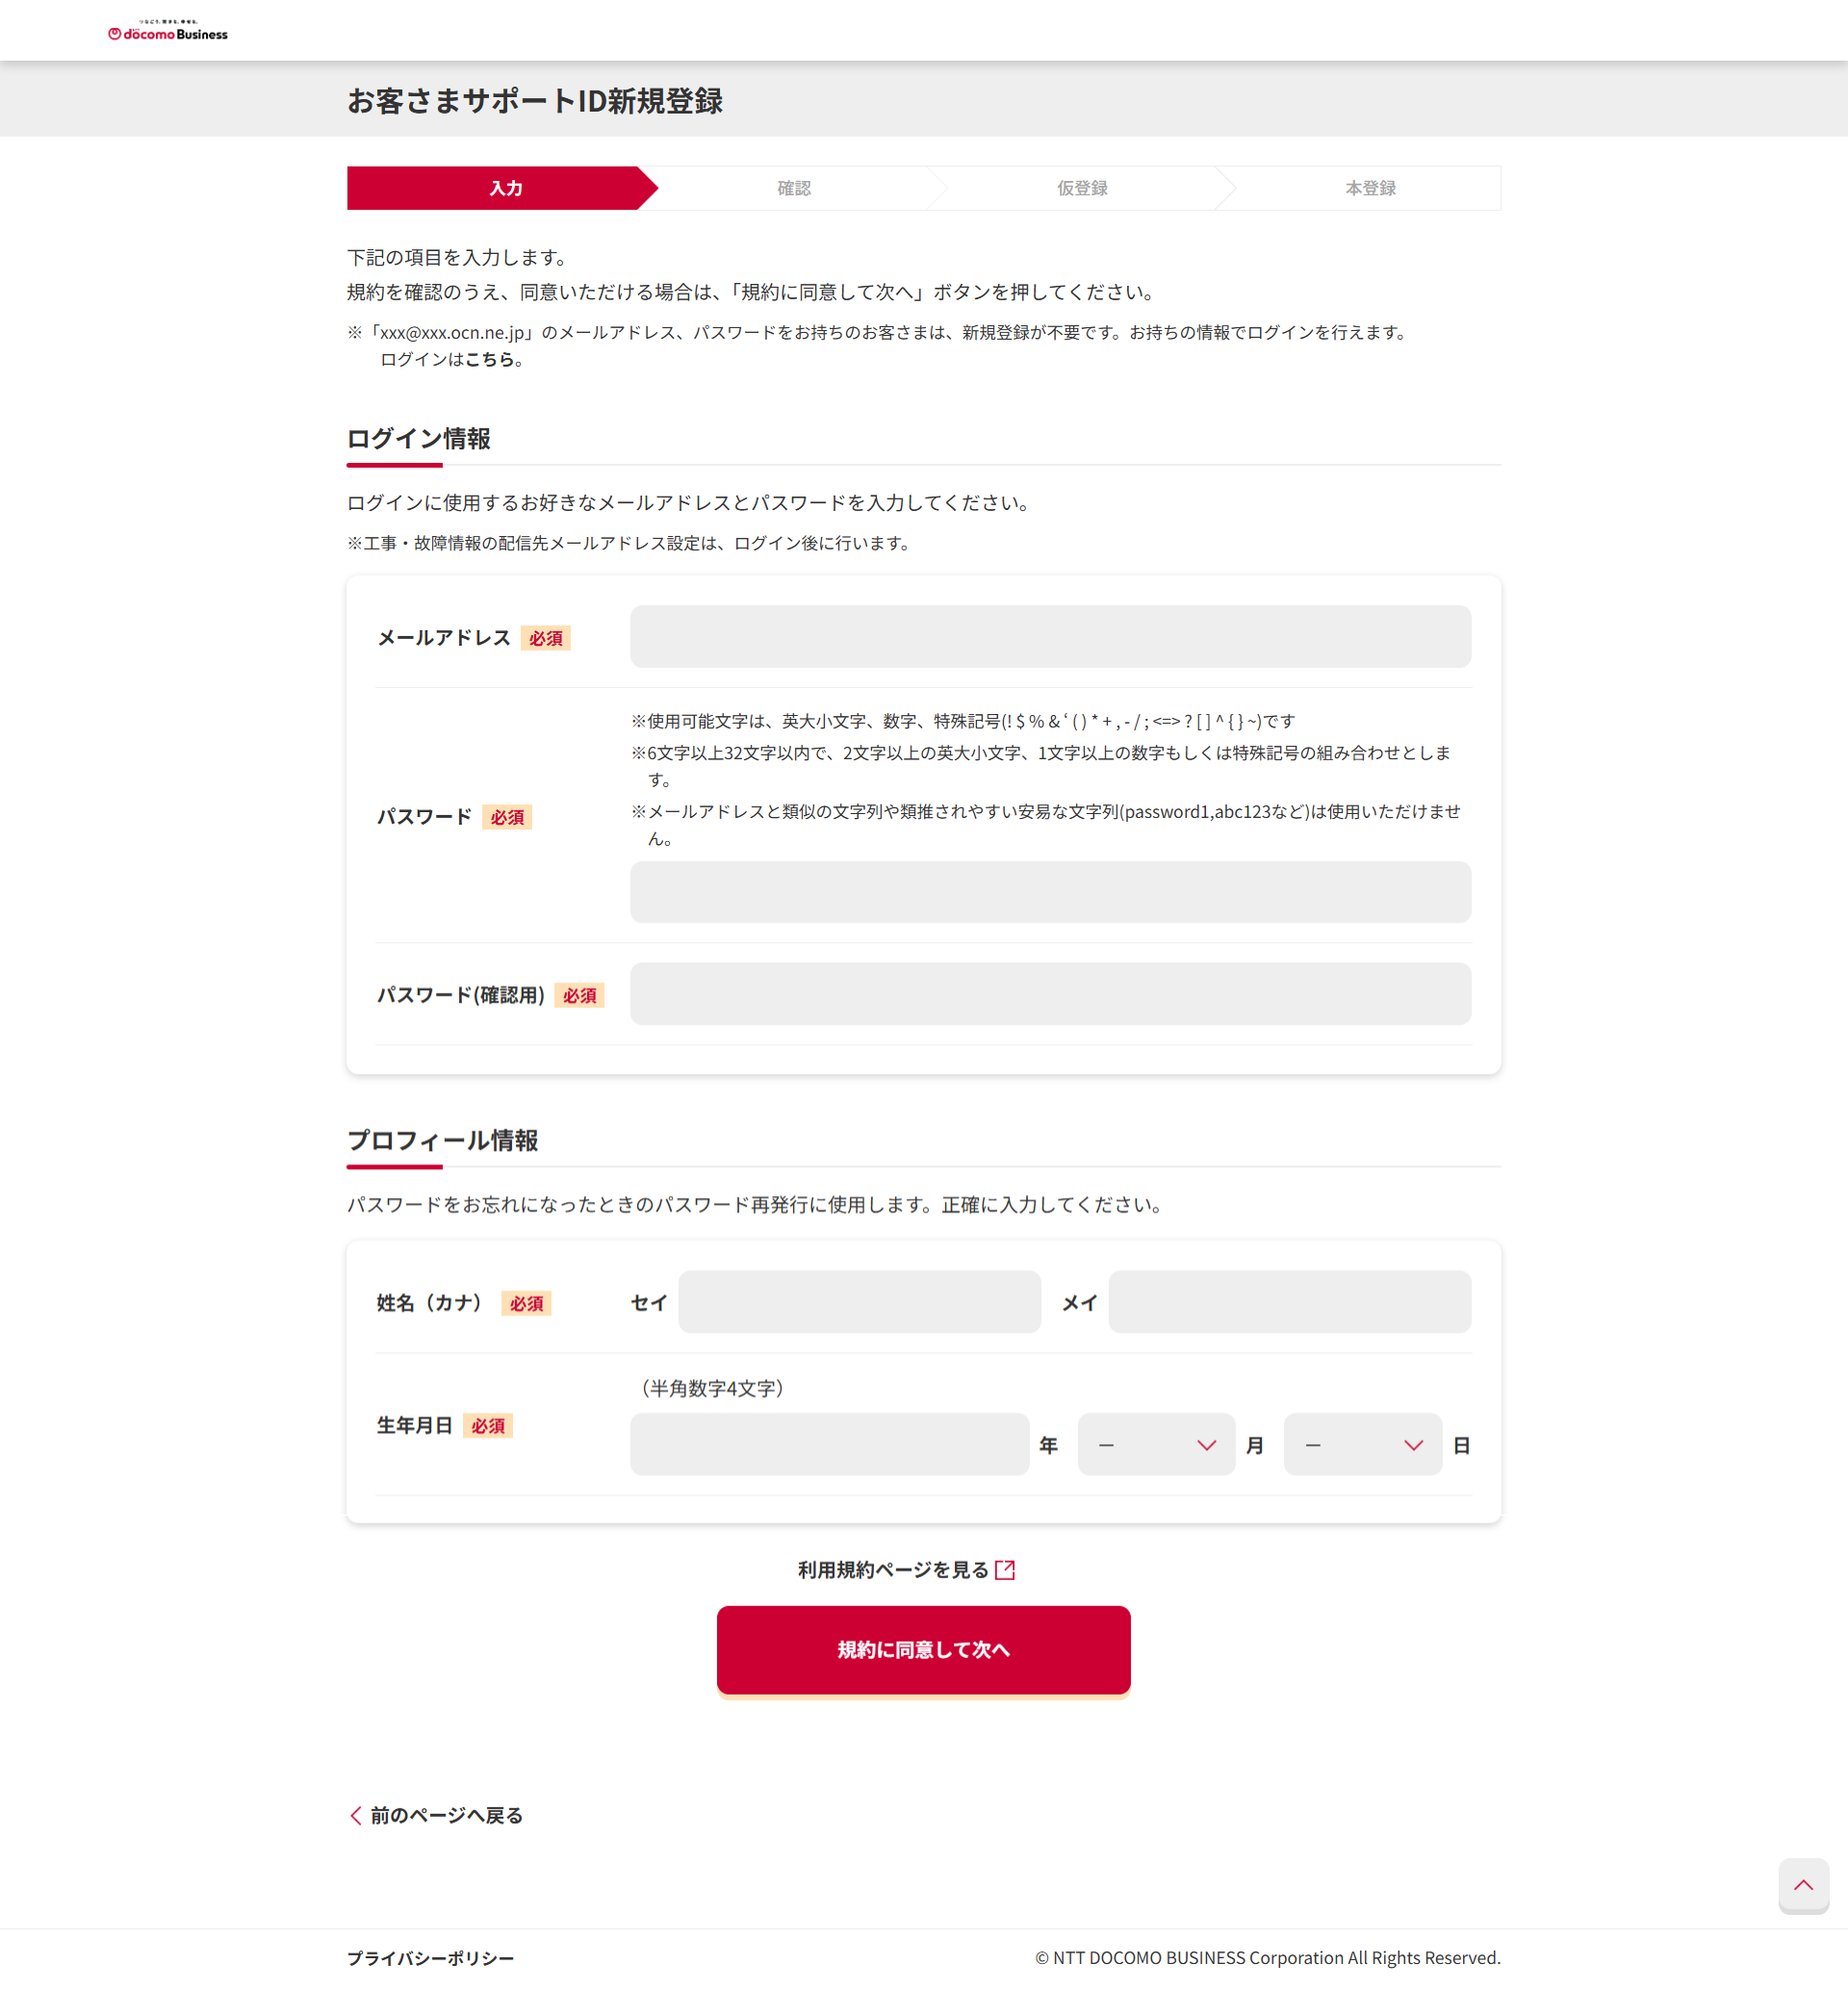
Task: Click the scroll-to-top arrow button
Action: pos(1803,1885)
